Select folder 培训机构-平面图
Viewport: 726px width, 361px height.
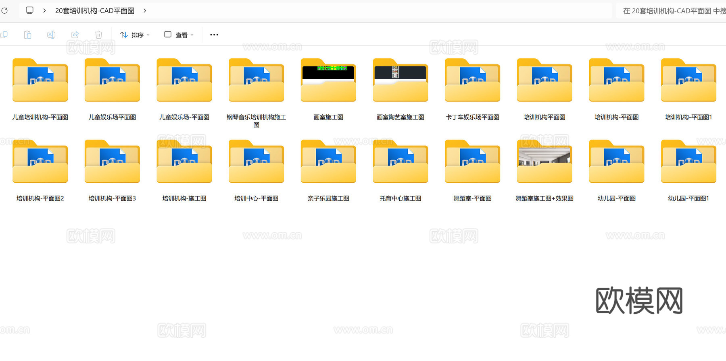(x=617, y=89)
